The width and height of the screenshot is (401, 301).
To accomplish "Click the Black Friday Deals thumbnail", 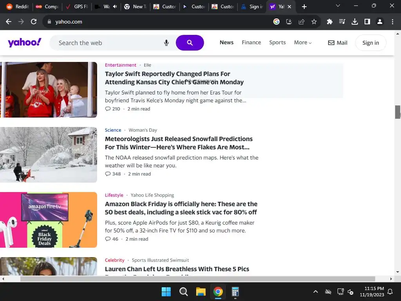I will click(x=49, y=220).
